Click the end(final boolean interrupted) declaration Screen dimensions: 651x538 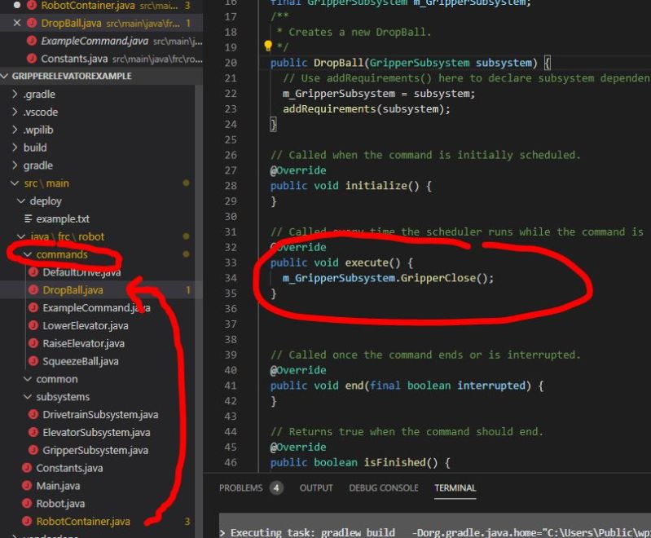tap(407, 386)
